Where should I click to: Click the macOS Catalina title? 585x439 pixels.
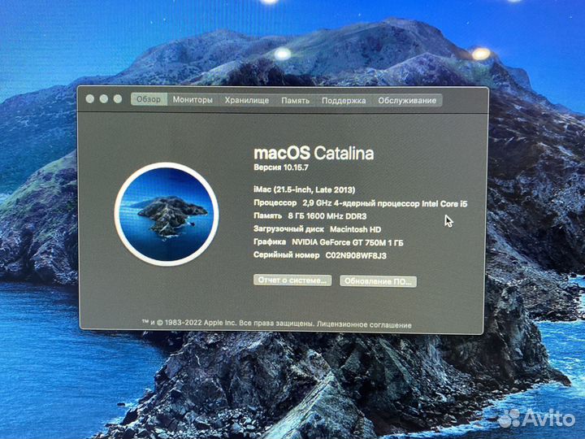coord(314,153)
